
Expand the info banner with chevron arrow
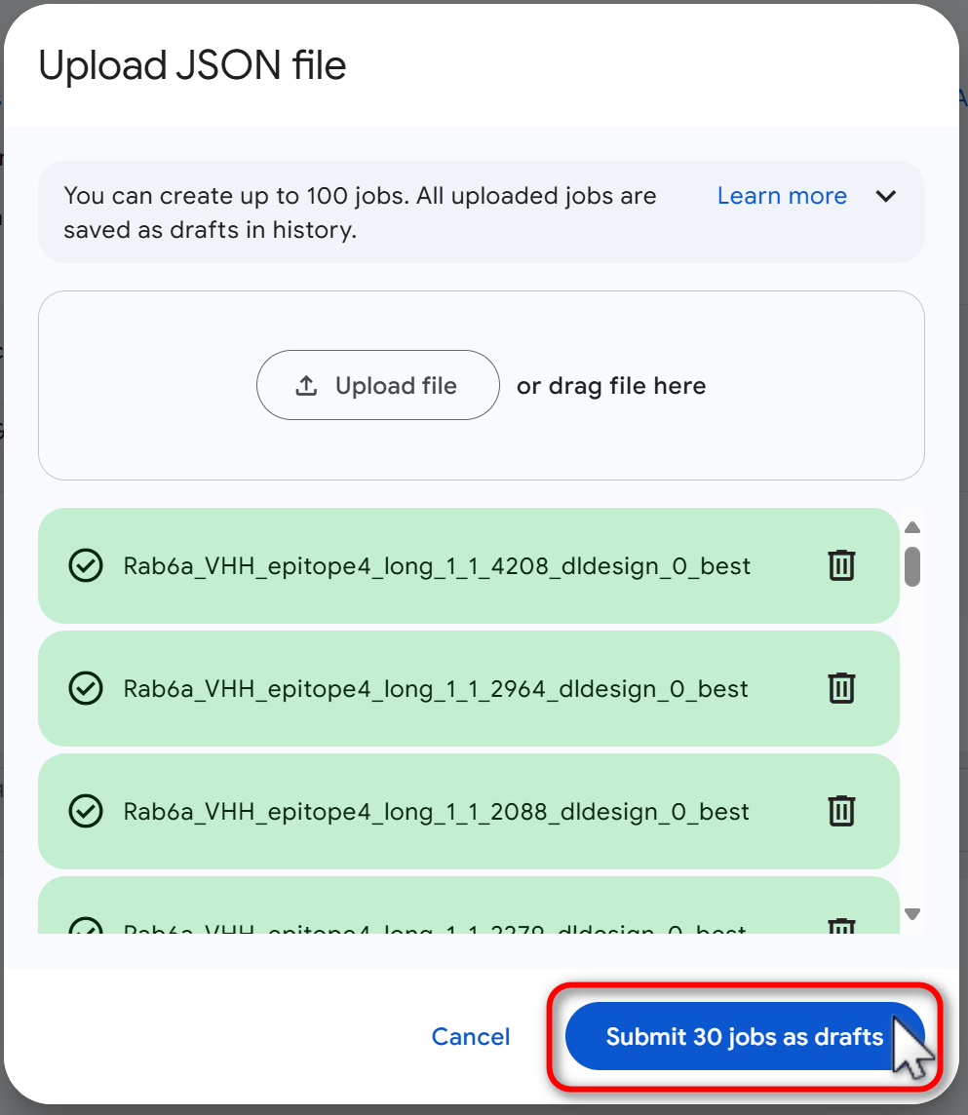click(x=885, y=196)
